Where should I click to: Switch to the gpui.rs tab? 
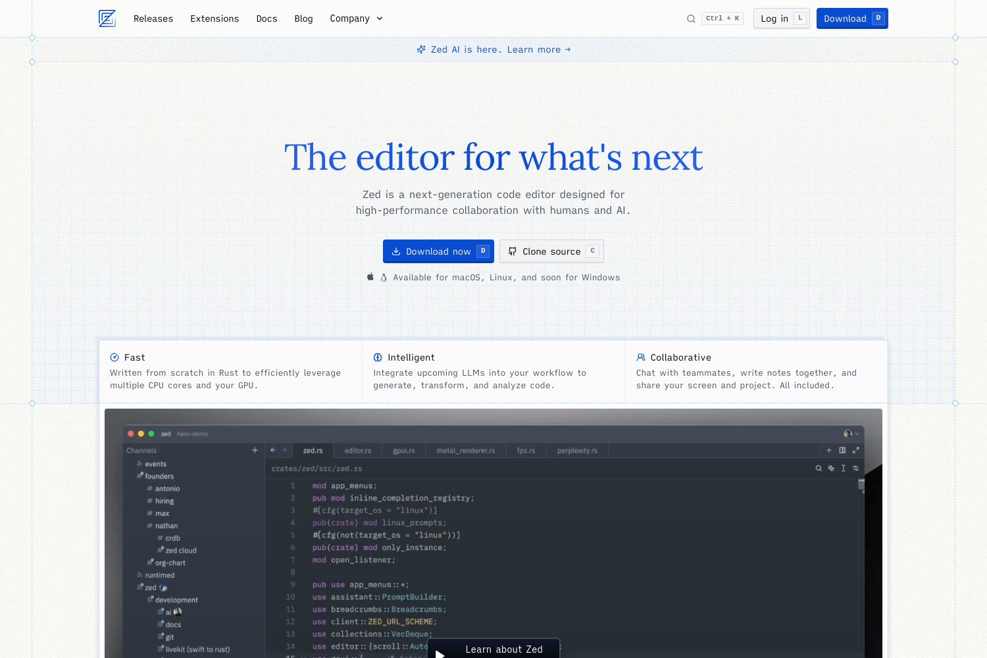tap(404, 451)
